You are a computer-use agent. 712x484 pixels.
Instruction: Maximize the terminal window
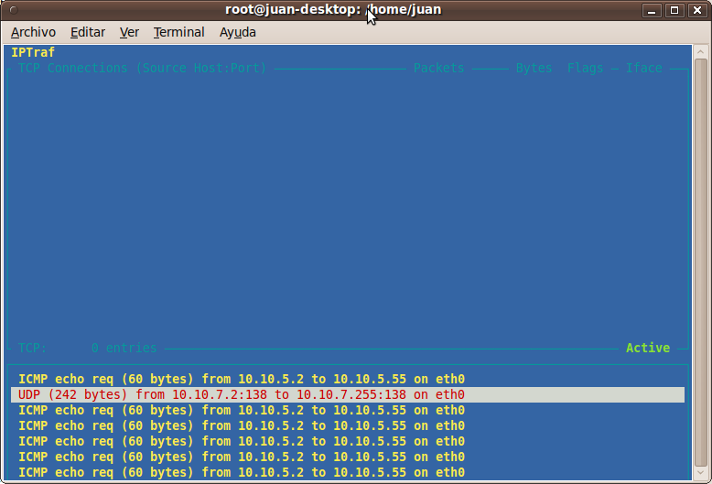(x=674, y=10)
